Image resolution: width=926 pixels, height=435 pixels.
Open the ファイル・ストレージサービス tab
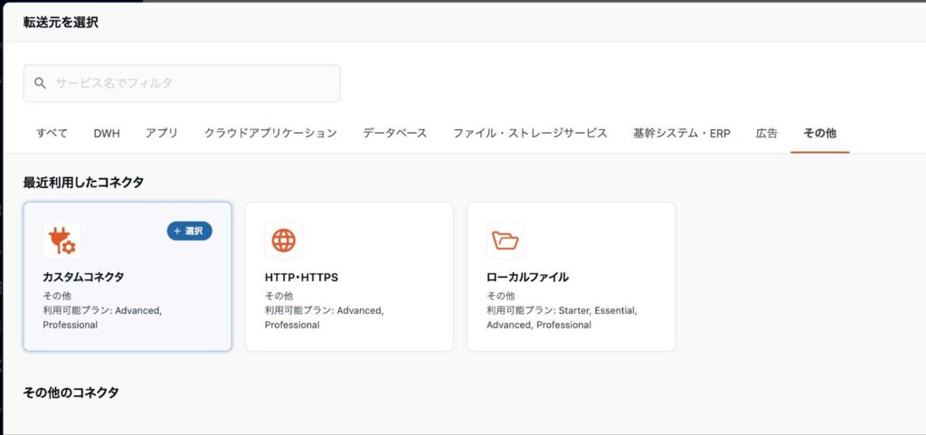530,133
